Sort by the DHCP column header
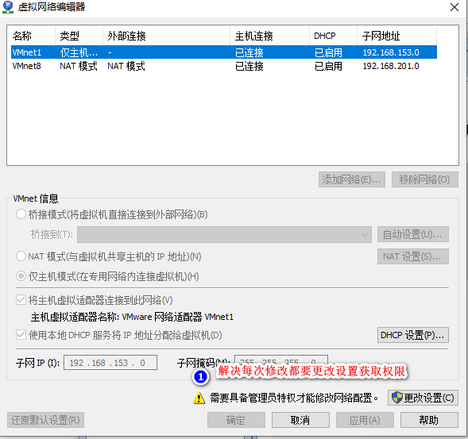Image resolution: width=468 pixels, height=439 pixels. (334, 36)
